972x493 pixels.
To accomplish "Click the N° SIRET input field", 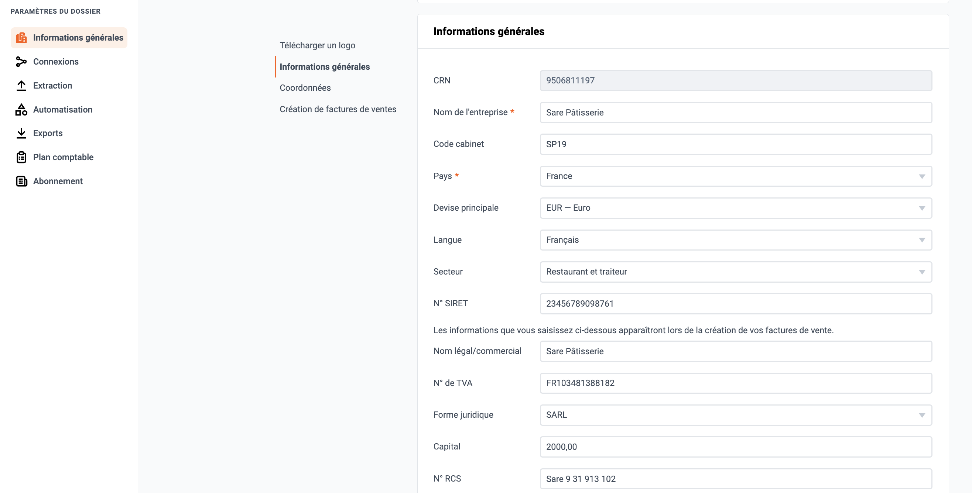I will tap(736, 304).
